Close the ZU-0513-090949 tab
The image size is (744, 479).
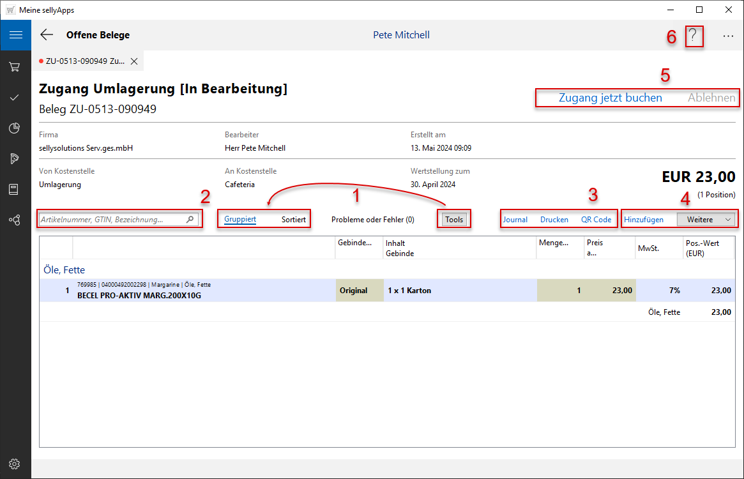pos(134,61)
